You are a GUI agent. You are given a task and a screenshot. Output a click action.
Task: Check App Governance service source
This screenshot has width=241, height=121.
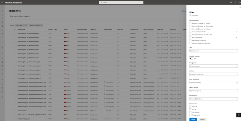pos(190,38)
